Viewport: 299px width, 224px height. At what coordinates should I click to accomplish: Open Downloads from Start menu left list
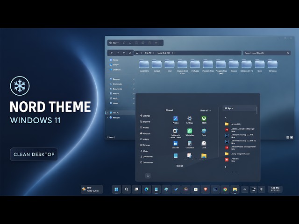point(146,157)
